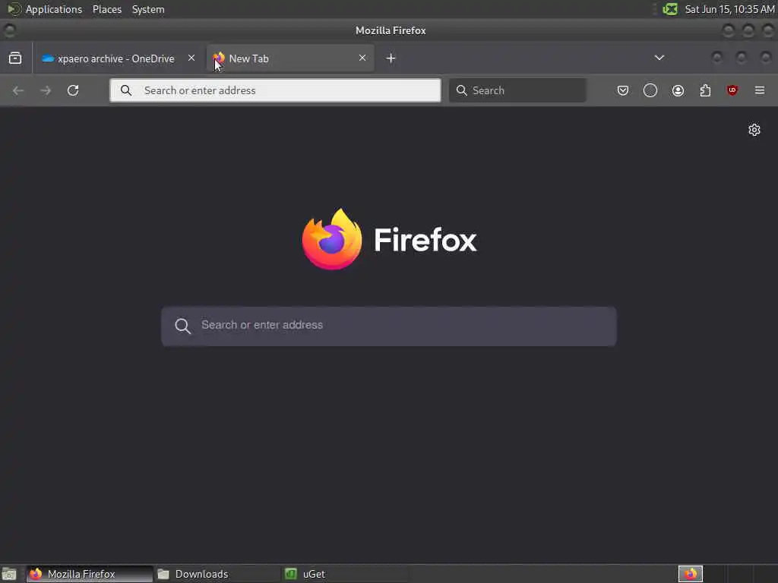Click the green tray icon in top panel
Viewport: 778px width, 583px height.
click(x=670, y=9)
